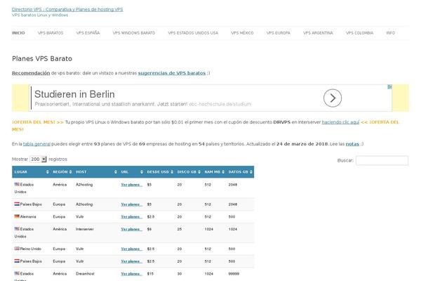This screenshot has width=421, height=281.
Task: Close the ad via AdChoices icon
Action: click(x=389, y=87)
